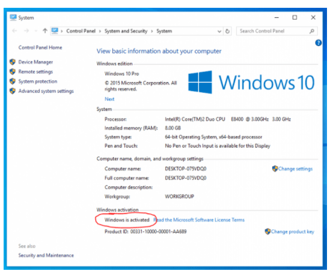This screenshot has height=274, width=330.
Task: Click Change product key link
Action: [292, 231]
